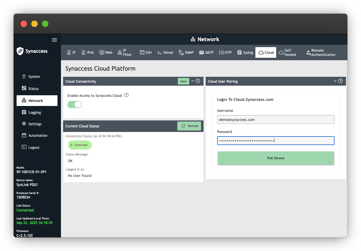361x251 pixels.
Task: Click the Password input field
Action: coord(276,141)
